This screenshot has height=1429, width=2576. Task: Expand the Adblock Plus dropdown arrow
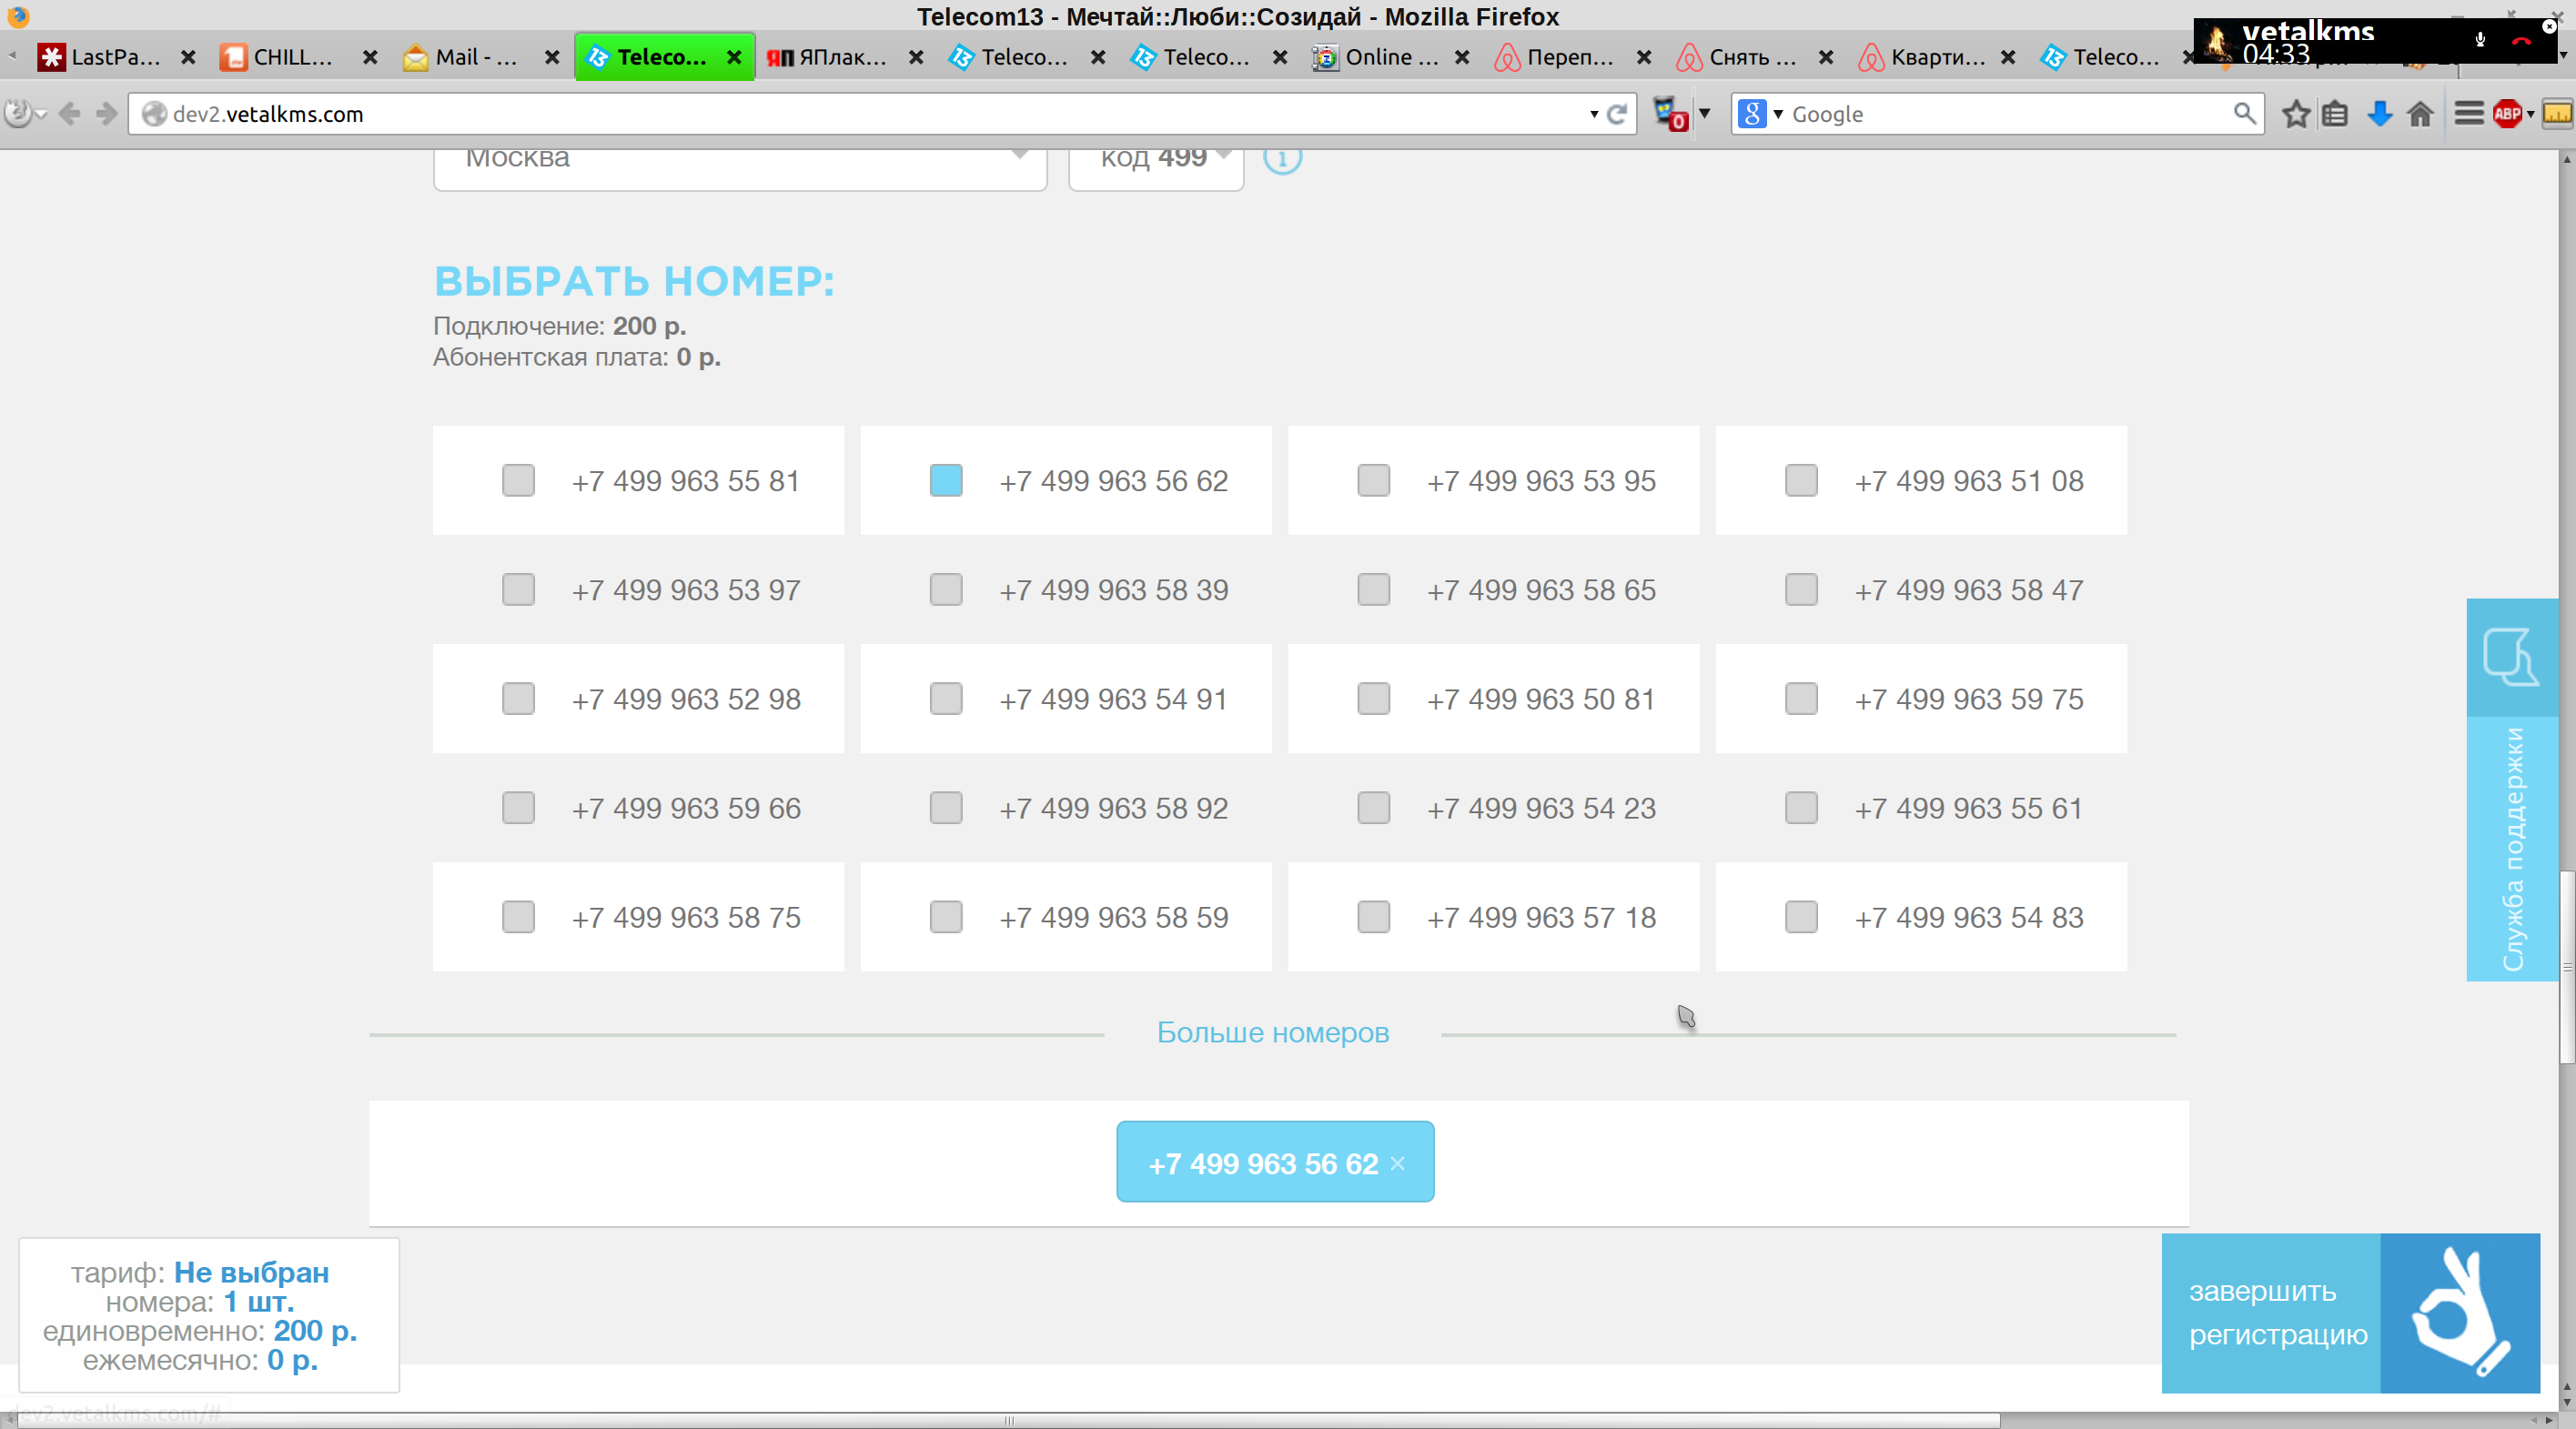[2531, 114]
